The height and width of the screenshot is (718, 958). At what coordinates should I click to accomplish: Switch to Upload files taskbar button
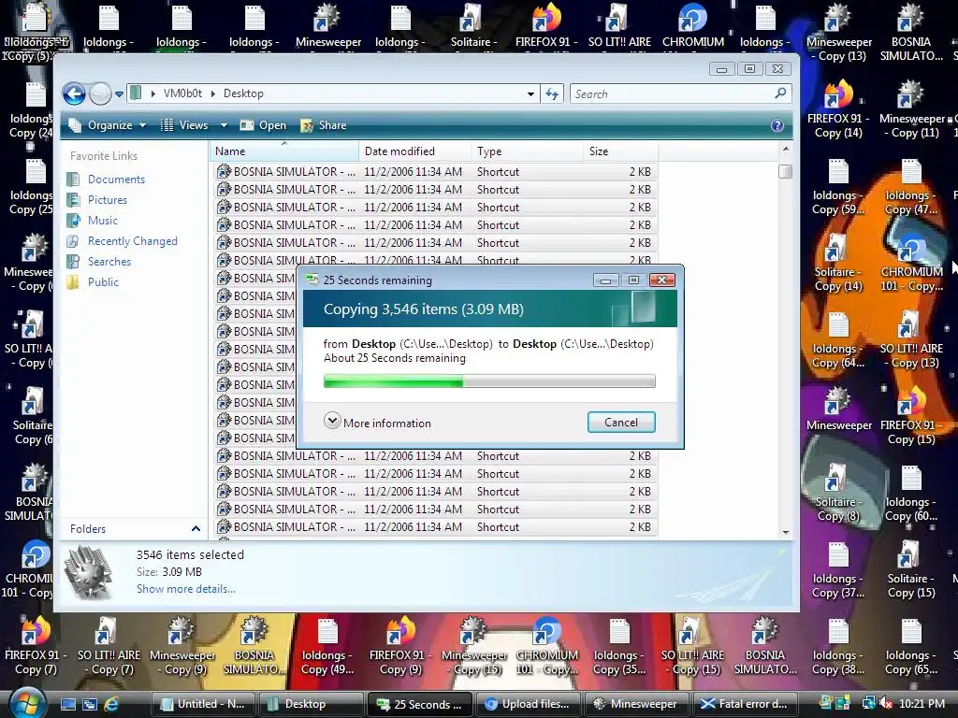click(x=528, y=704)
